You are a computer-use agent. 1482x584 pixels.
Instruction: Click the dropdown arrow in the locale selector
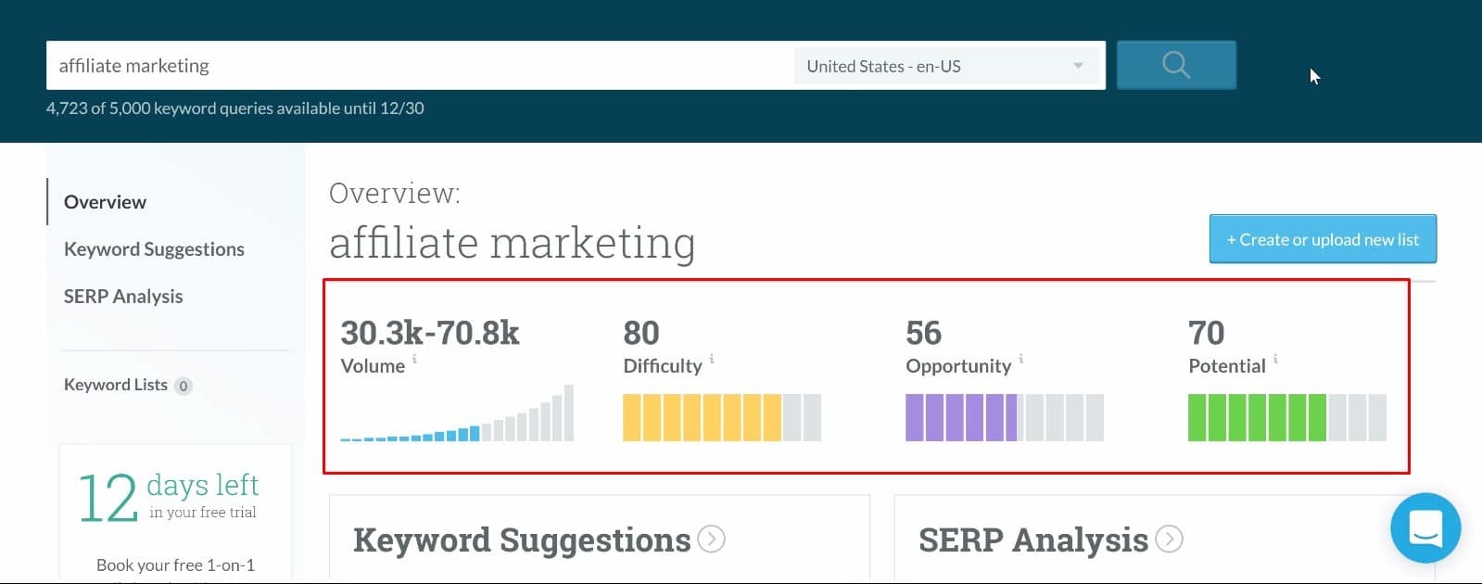[x=1078, y=66]
